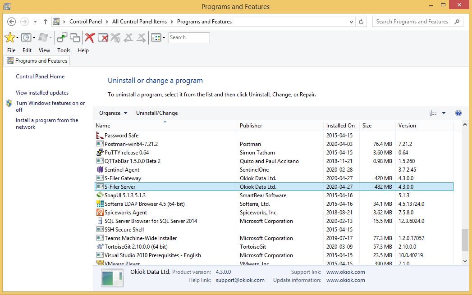Image resolution: width=472 pixels, height=295 pixels.
Task: Click the toolbar Search input field
Action: [x=189, y=37]
